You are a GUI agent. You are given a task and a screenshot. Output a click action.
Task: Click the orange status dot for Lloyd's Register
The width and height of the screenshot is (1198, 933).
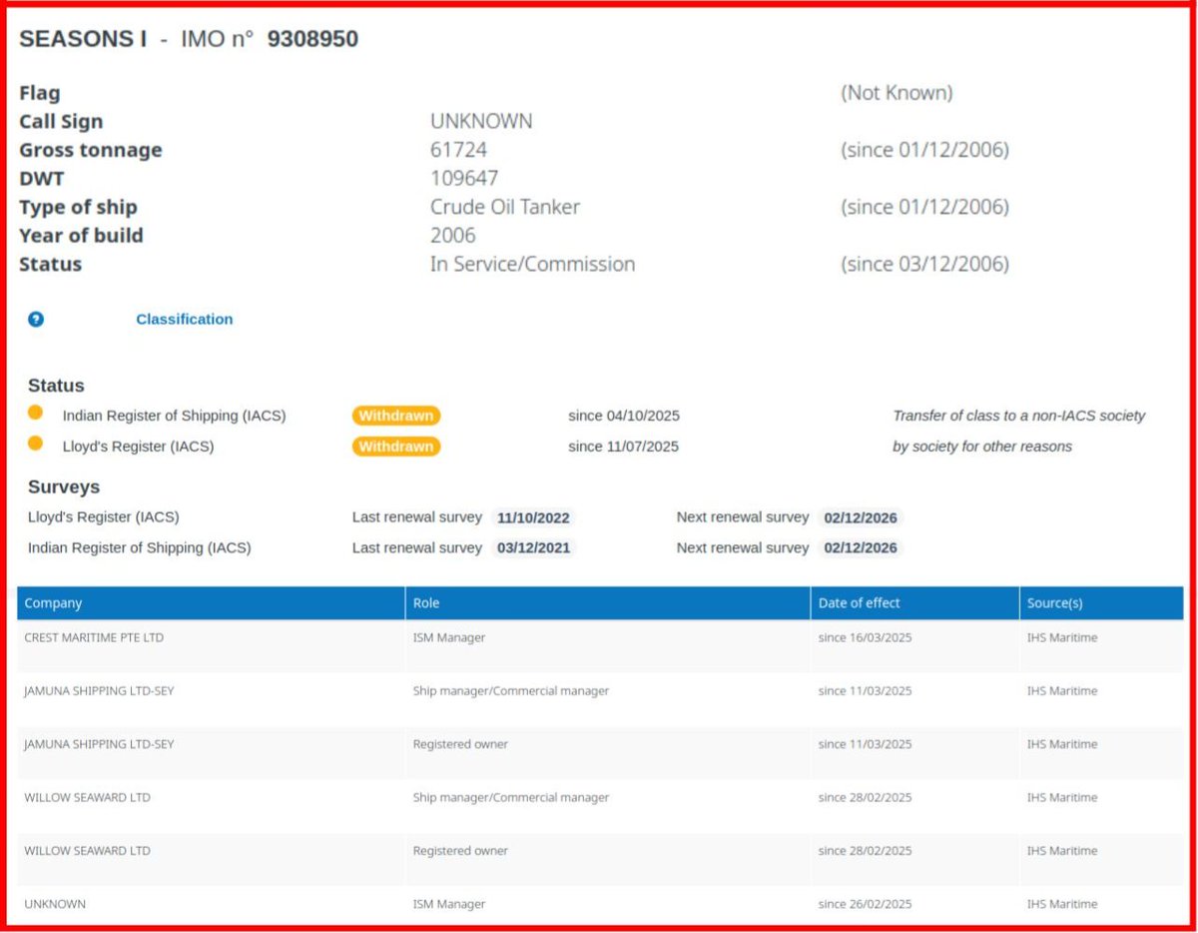coord(35,444)
